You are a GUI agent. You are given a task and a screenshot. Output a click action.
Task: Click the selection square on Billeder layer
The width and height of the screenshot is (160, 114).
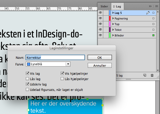click(x=154, y=35)
